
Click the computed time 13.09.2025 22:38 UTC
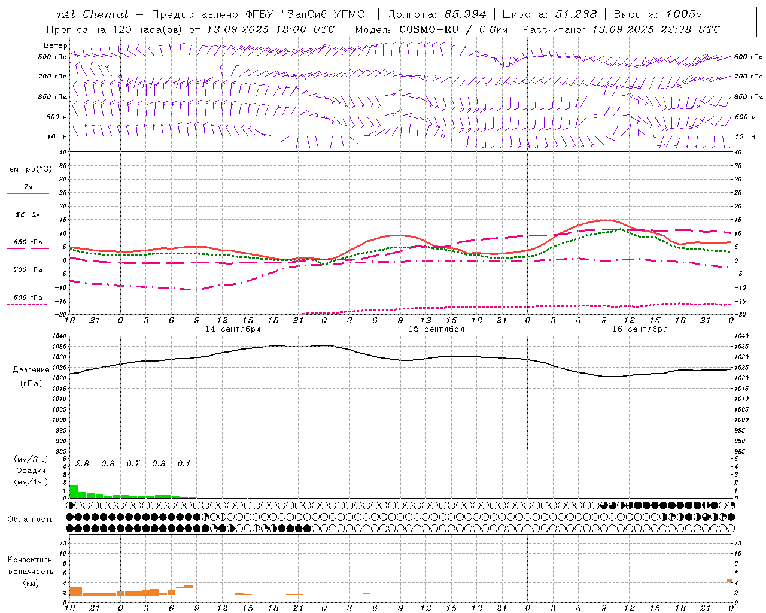656,29
